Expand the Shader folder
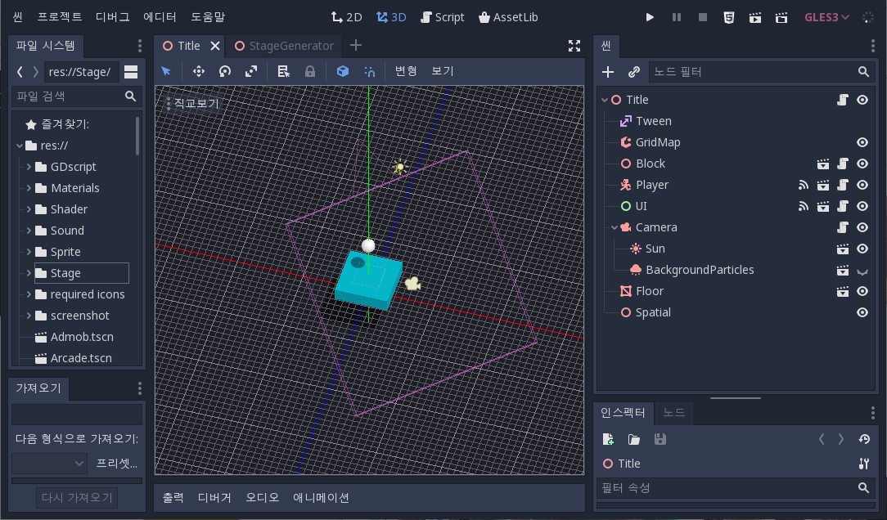 pos(29,209)
